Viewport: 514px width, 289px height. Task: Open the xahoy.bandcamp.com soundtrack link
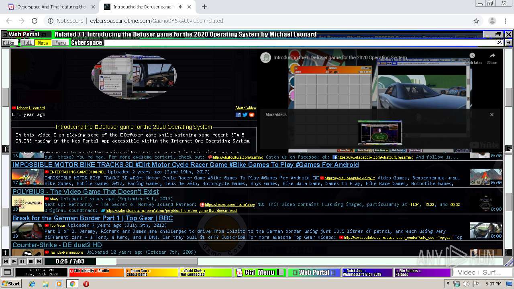tap(171, 211)
